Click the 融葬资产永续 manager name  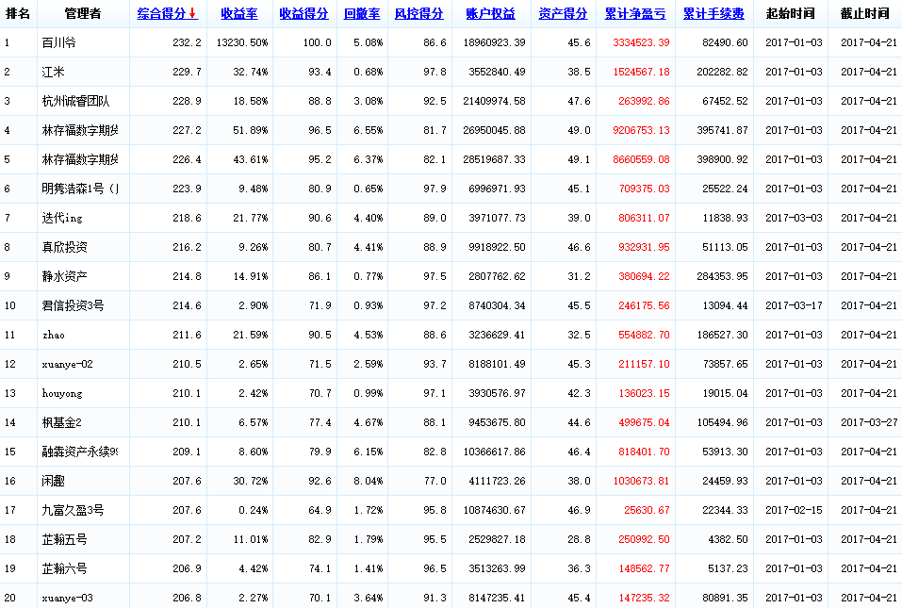[80, 452]
